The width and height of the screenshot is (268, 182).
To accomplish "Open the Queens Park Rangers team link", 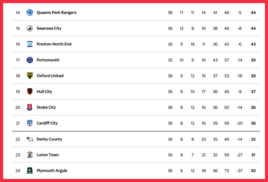I will coord(56,13).
